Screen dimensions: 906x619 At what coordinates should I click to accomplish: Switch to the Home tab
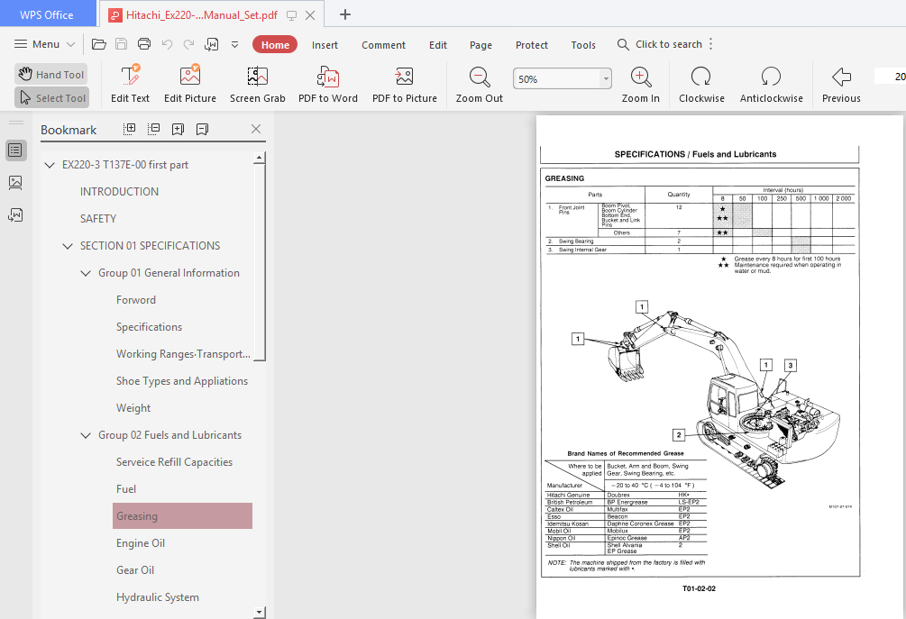click(275, 44)
